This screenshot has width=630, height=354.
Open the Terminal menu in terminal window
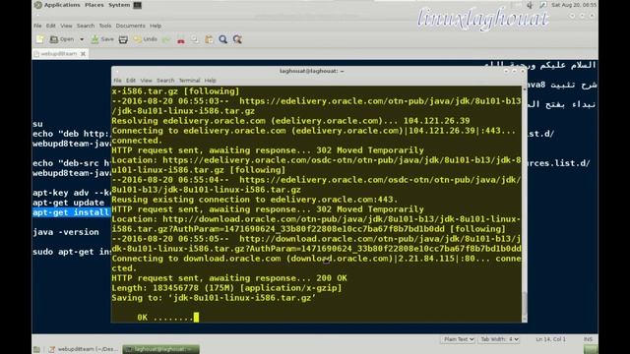click(189, 81)
